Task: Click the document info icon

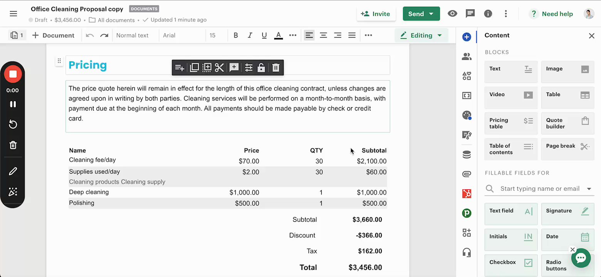Action: coord(488,14)
